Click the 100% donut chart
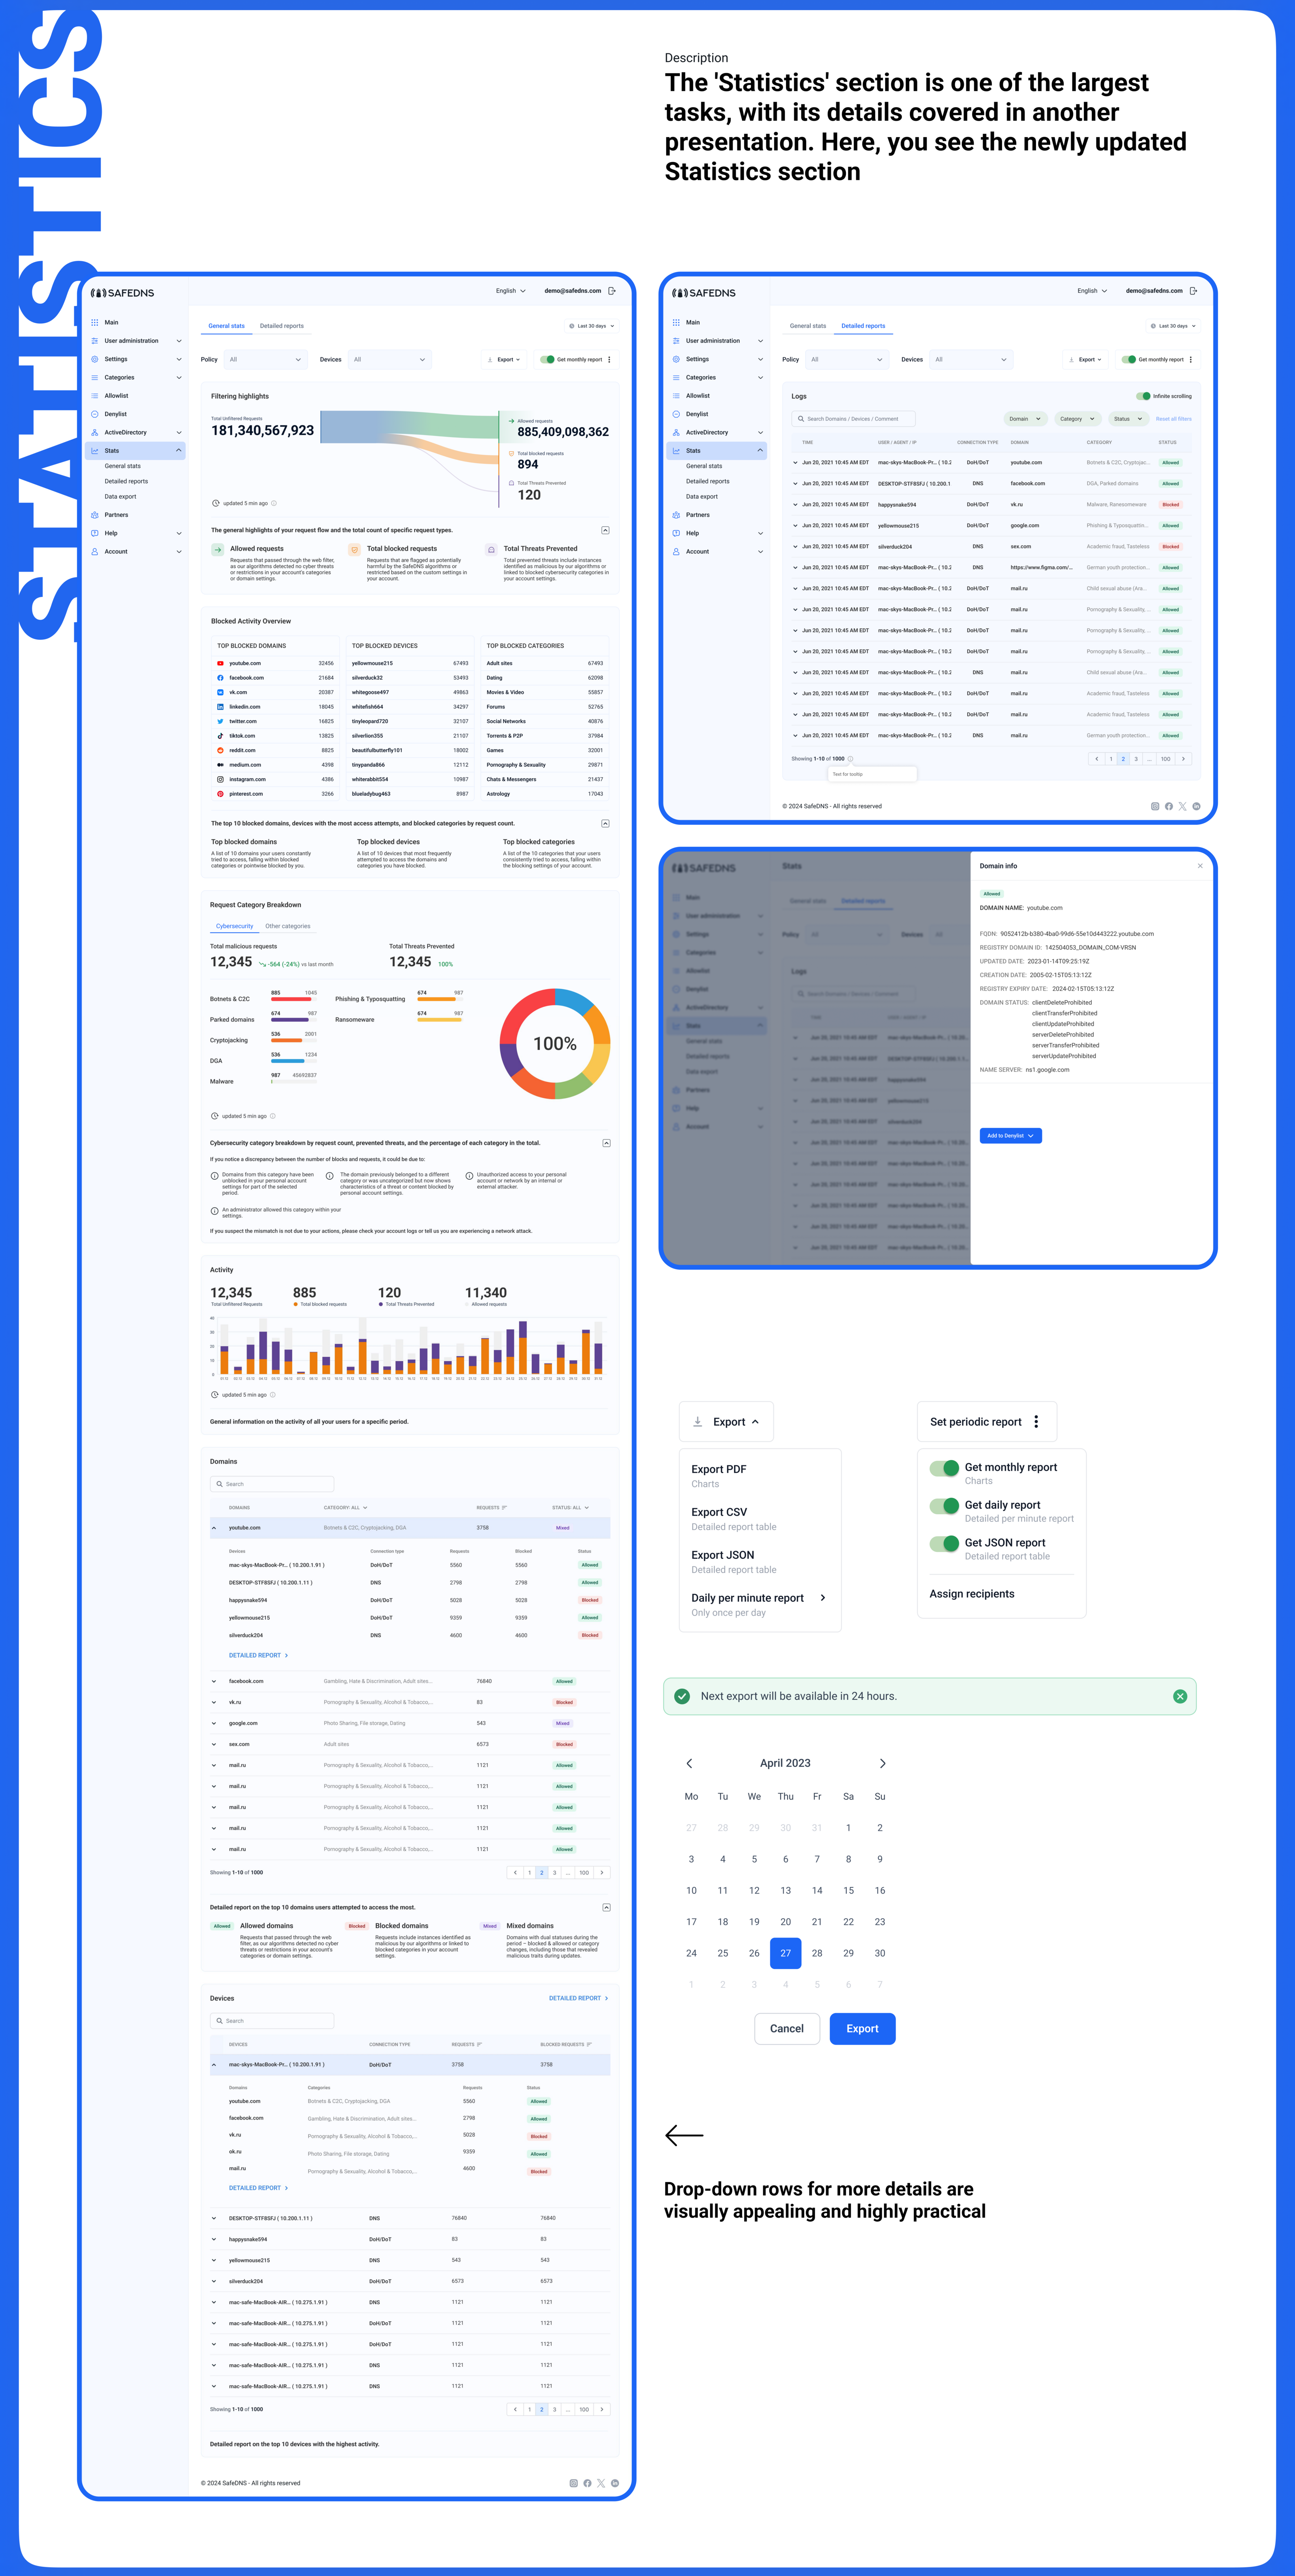Image resolution: width=1295 pixels, height=2576 pixels. tap(554, 1044)
